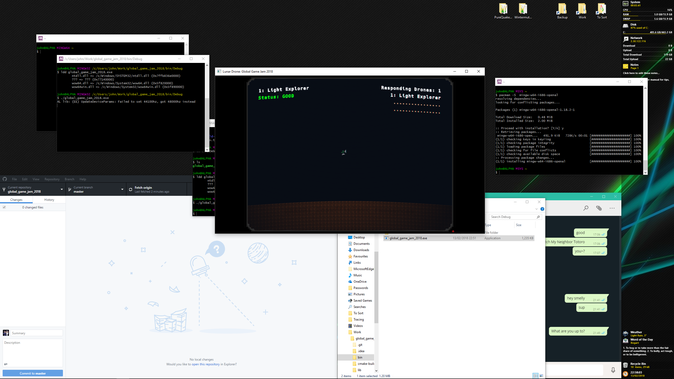
Task: Open search with the magnifier icon in chat
Action: tap(586, 208)
